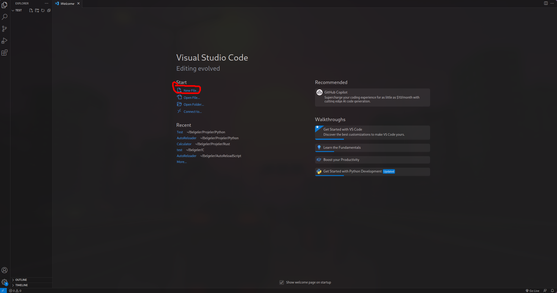Viewport: 557px width, 293px height.
Task: Collapse all folders in the explorer
Action: pos(49,10)
